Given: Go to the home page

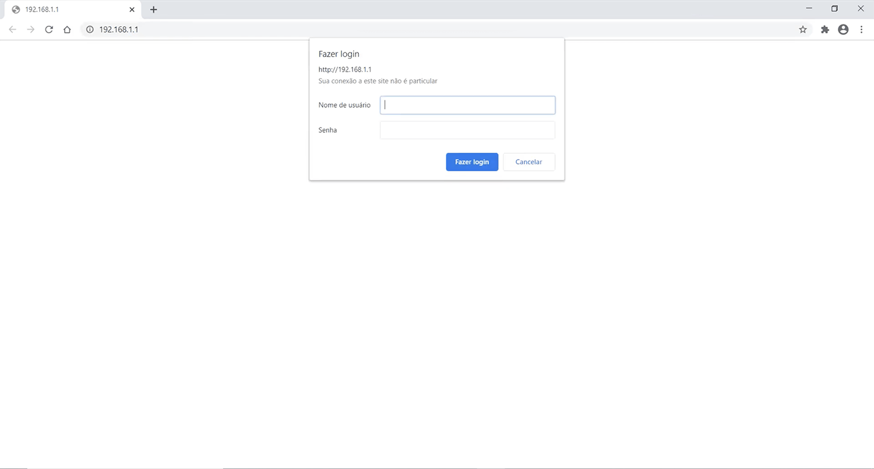Looking at the screenshot, I should tap(67, 30).
